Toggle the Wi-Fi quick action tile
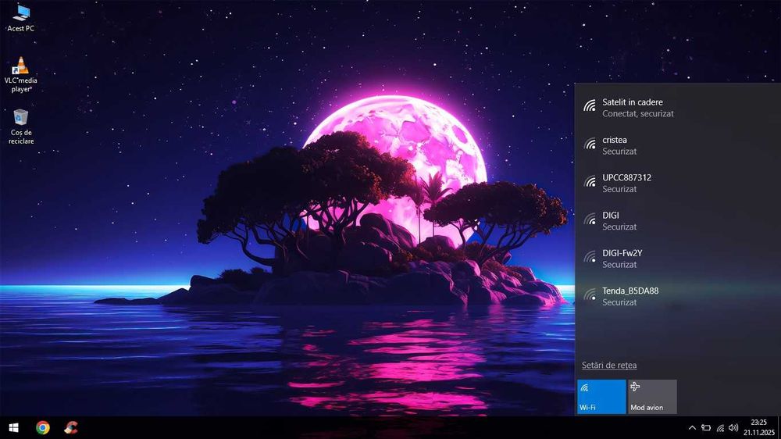This screenshot has height=439, width=781. pos(601,397)
